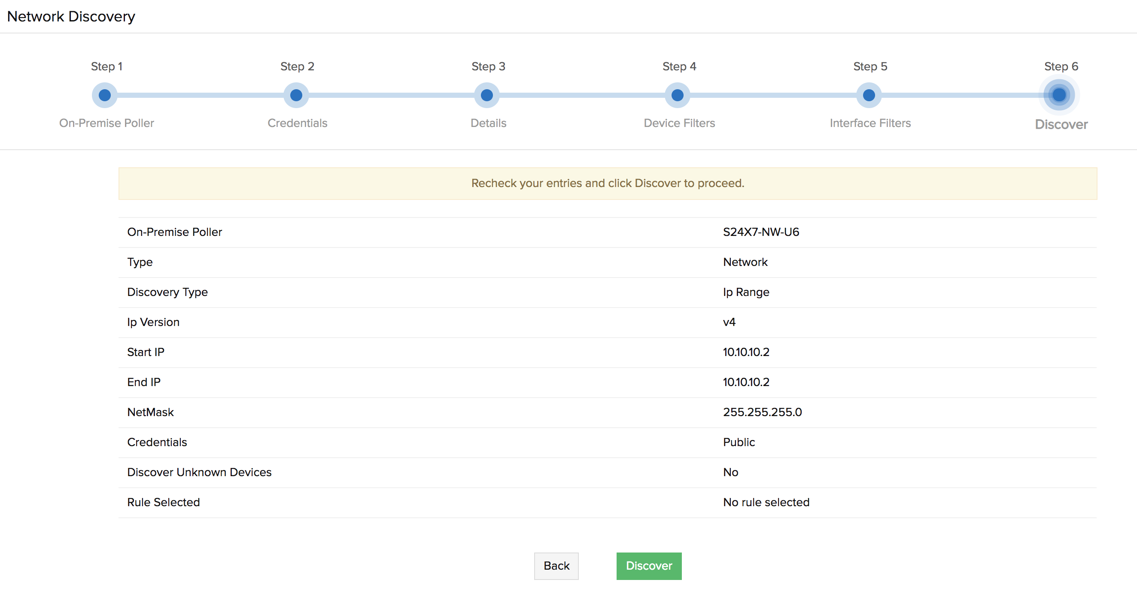
Task: Click the No rule selected value
Action: tap(765, 502)
